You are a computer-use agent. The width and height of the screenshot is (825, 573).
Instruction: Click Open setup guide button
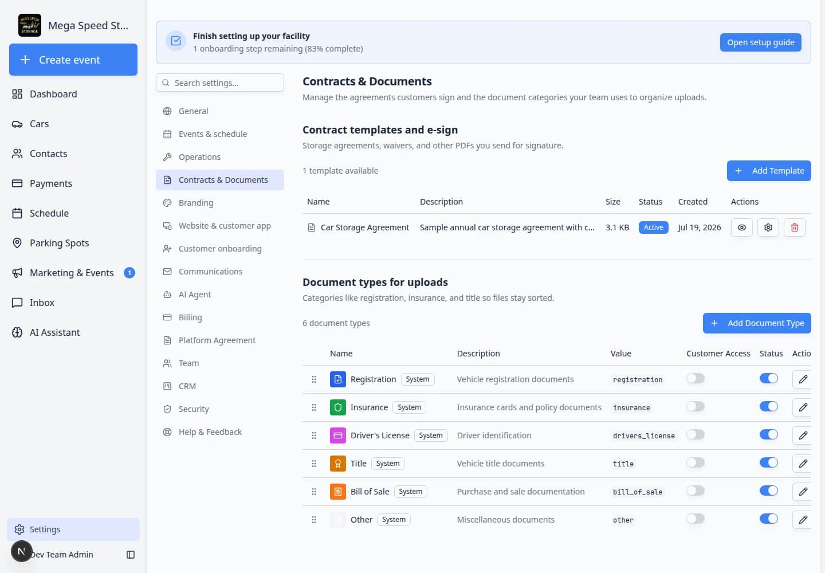[761, 42]
